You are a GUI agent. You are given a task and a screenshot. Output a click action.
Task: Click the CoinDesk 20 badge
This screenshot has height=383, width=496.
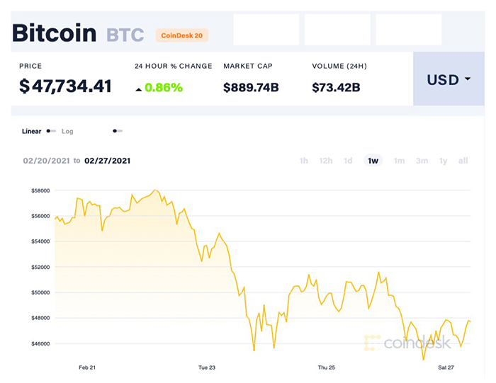(182, 35)
